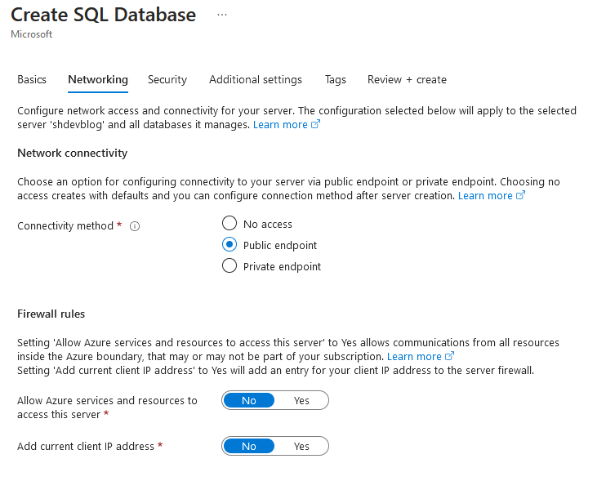Set Allow Azure services to Yes

click(301, 400)
